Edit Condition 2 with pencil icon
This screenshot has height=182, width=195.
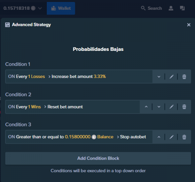point(172,107)
